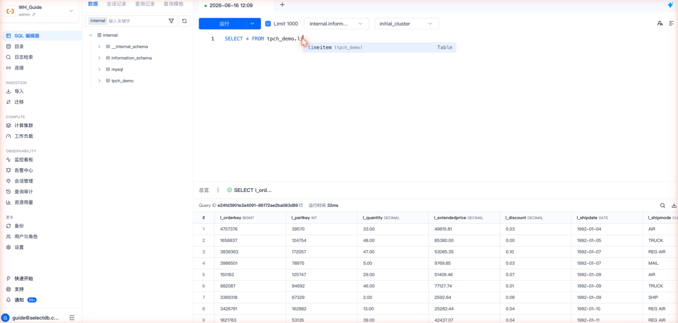Switch to the 会话记录 tab

(116, 4)
